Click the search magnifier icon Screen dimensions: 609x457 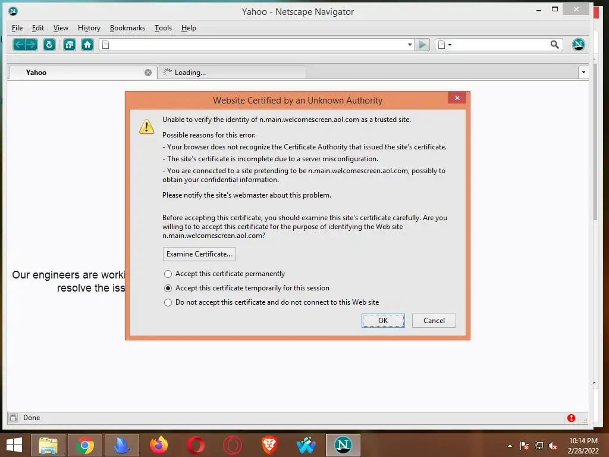[555, 45]
